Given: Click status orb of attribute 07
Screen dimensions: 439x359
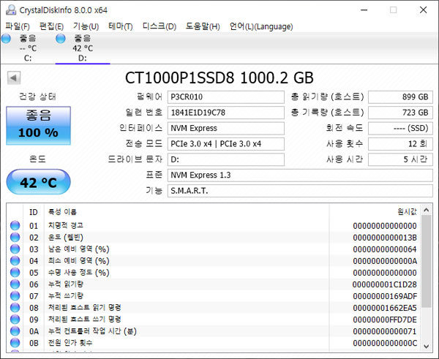Looking at the screenshot, I should click(15, 296).
